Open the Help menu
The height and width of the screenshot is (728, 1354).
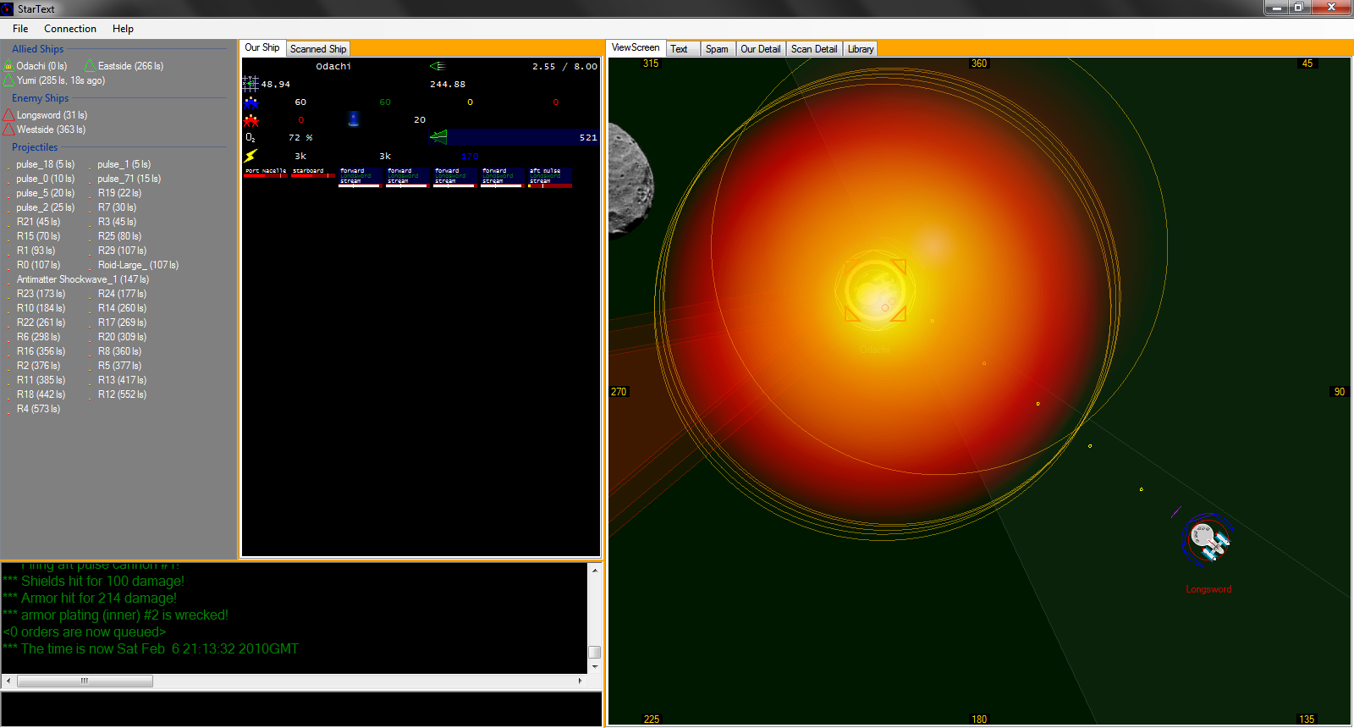pos(123,29)
